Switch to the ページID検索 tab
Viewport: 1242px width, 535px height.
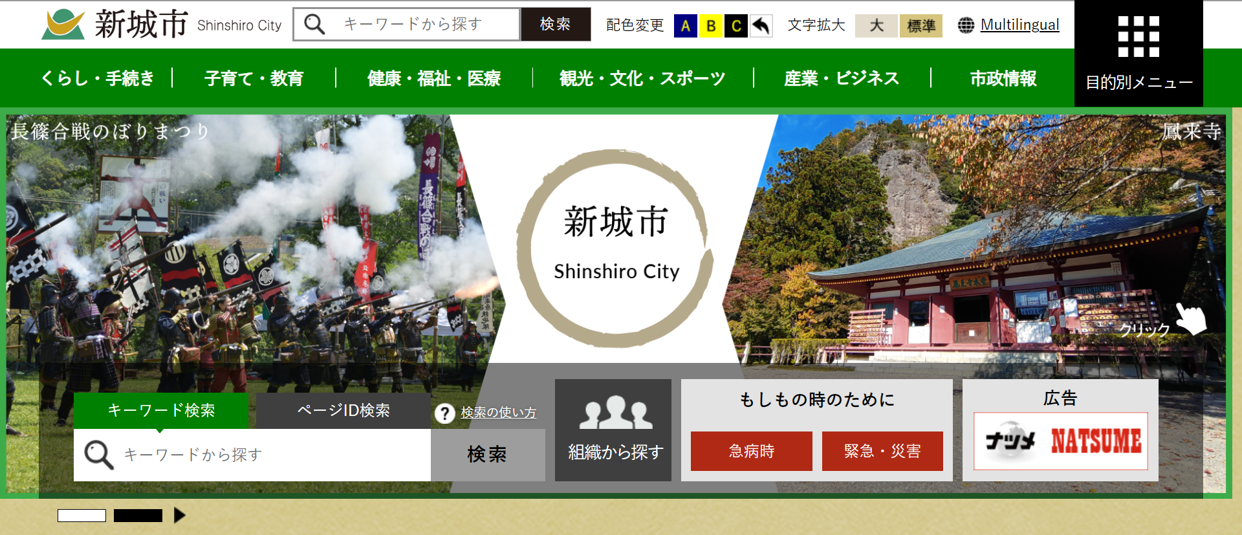343,411
